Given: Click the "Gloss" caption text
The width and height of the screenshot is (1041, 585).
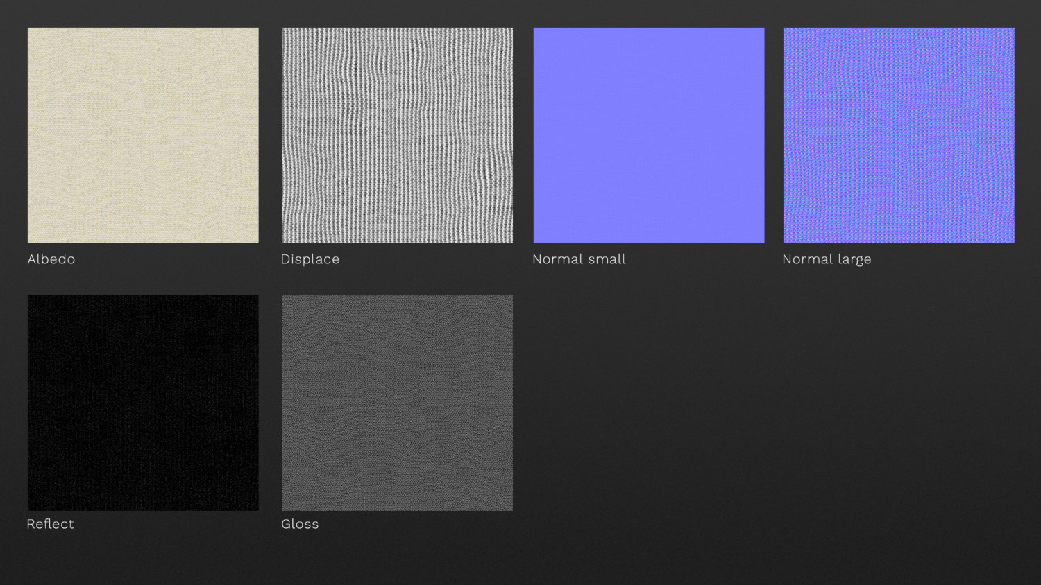Looking at the screenshot, I should point(300,524).
